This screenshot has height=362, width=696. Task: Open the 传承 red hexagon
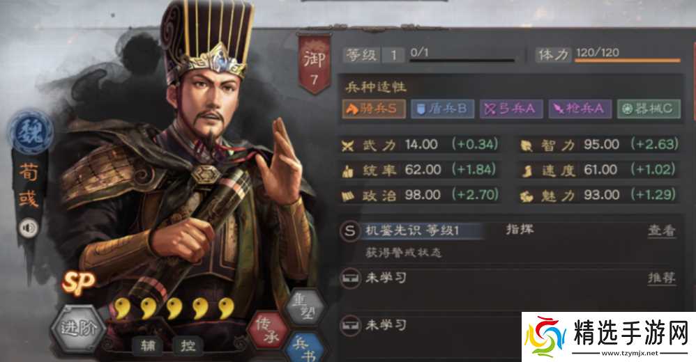point(267,330)
